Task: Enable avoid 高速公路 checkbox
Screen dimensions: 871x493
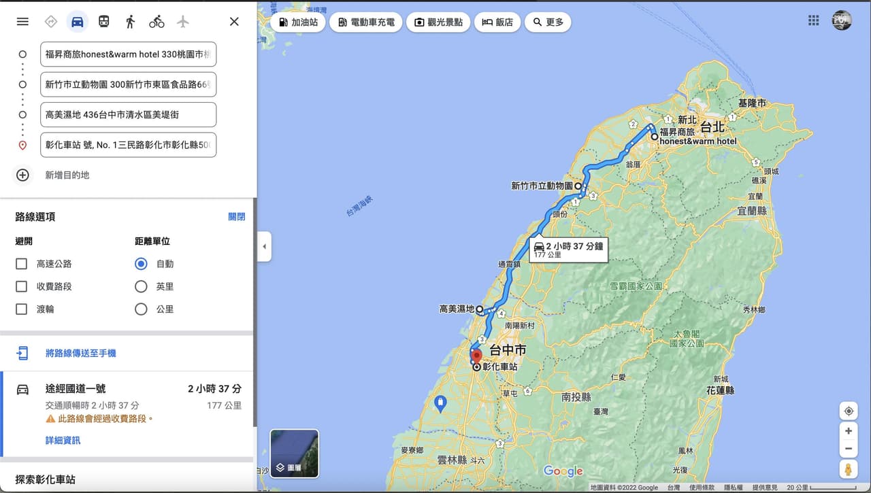Action: coord(21,264)
